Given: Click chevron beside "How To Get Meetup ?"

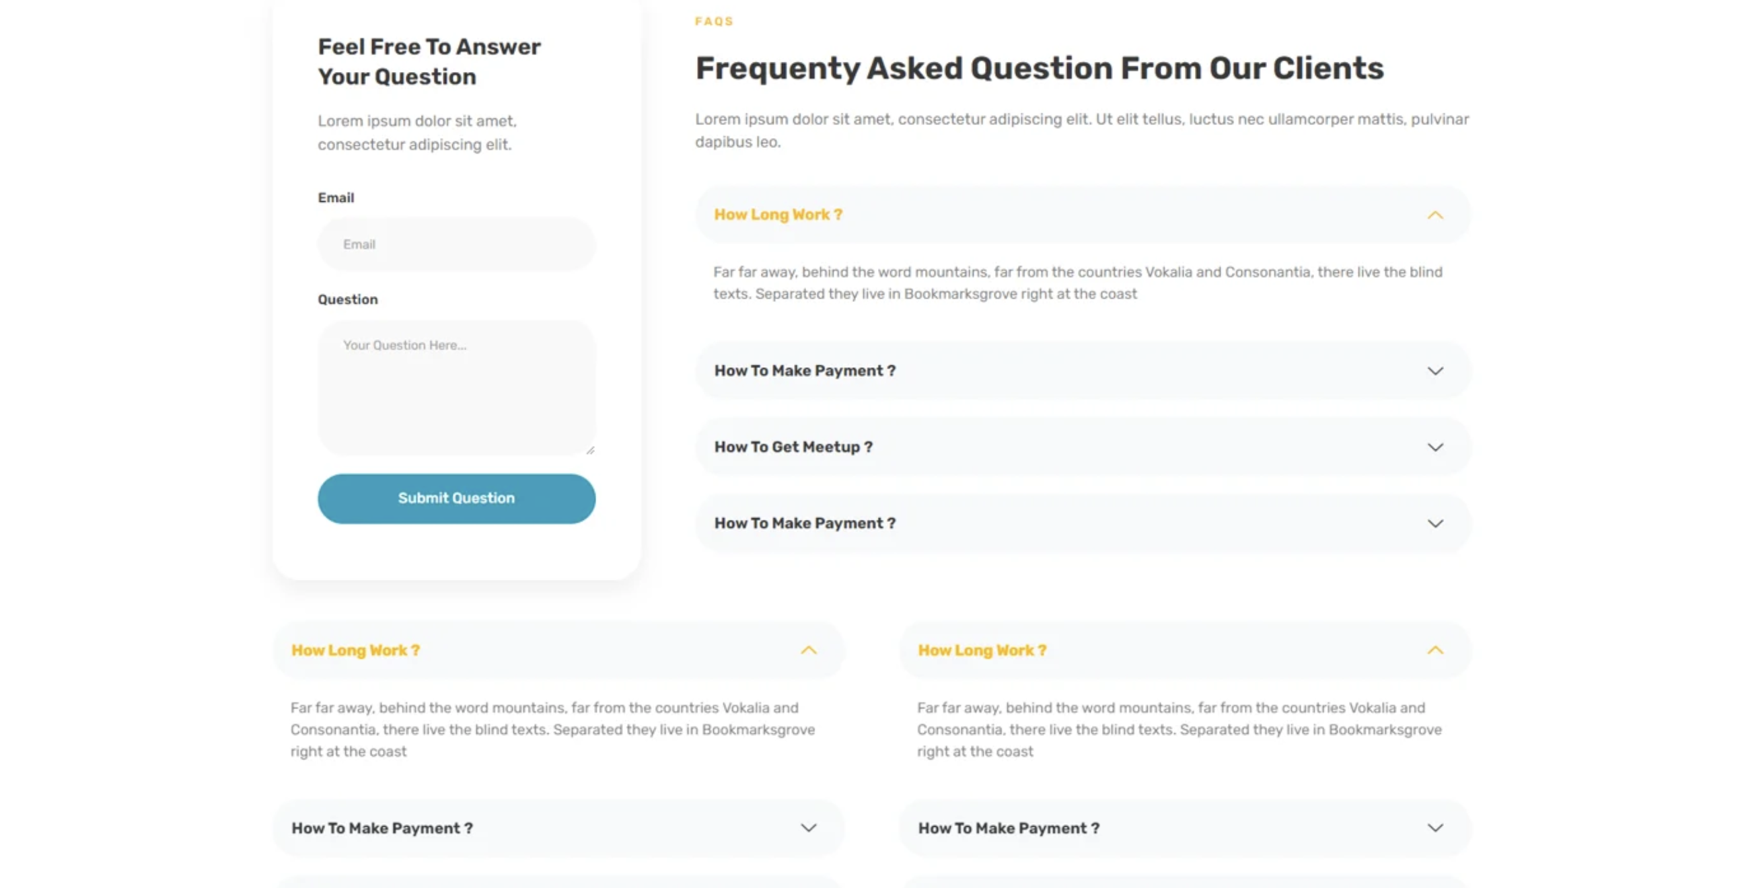Looking at the screenshot, I should click(1434, 447).
